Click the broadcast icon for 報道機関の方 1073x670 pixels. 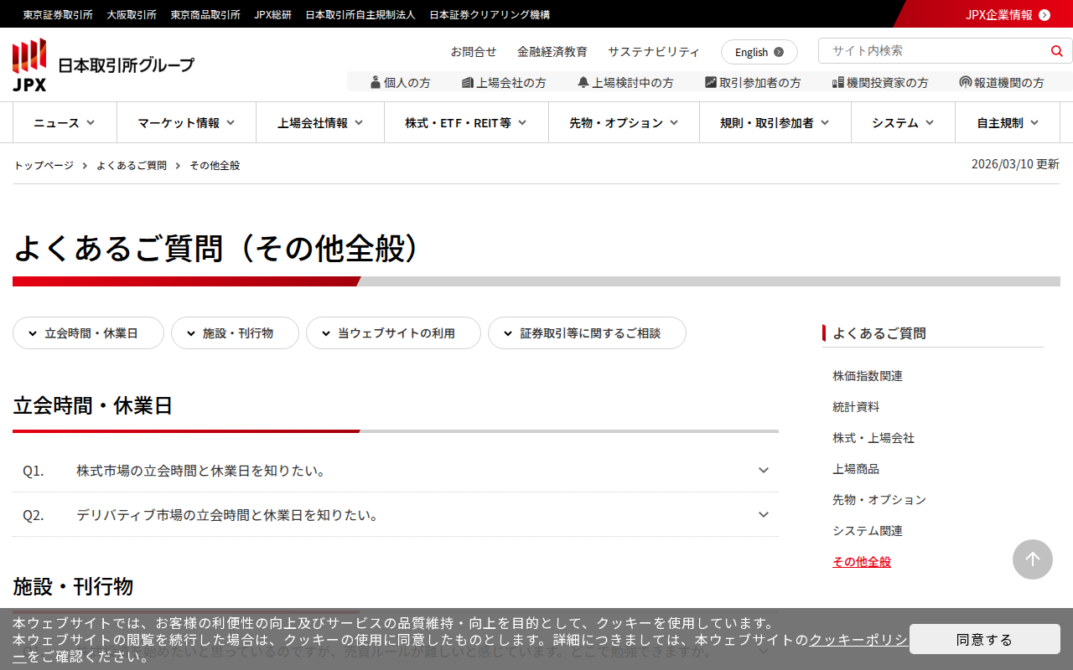tap(966, 82)
